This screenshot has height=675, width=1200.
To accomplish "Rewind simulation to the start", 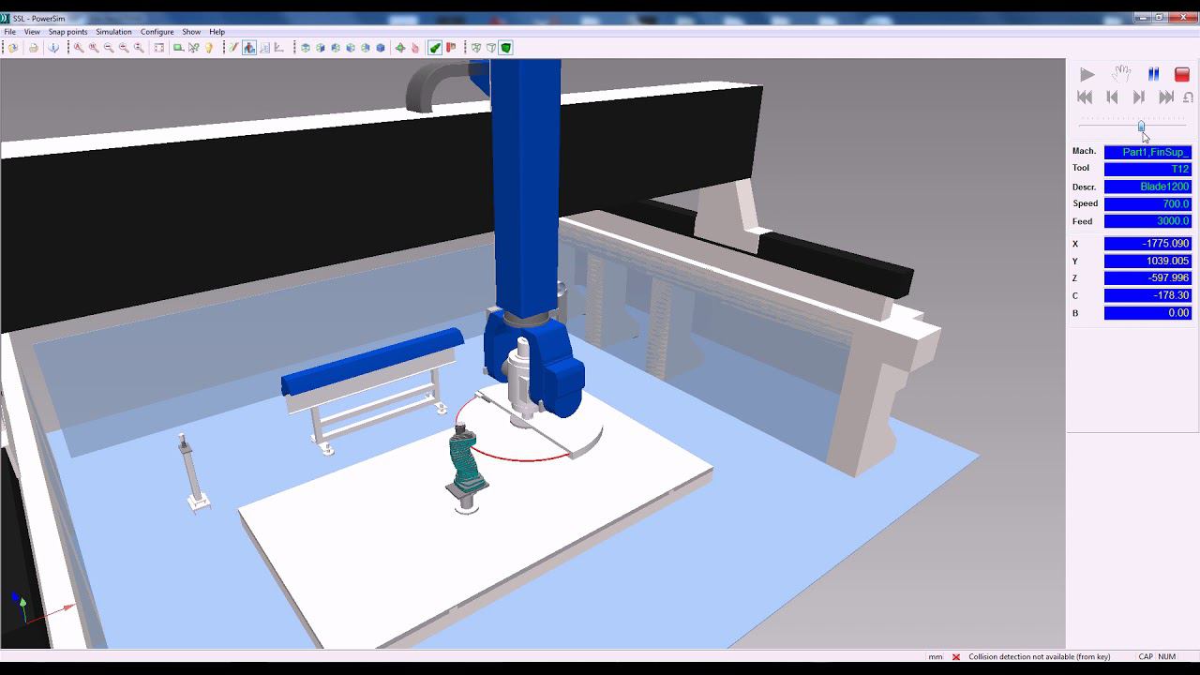I will pos(1085,97).
